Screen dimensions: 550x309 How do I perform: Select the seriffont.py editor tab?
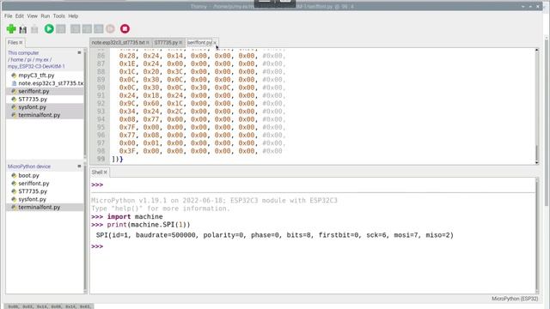[199, 42]
